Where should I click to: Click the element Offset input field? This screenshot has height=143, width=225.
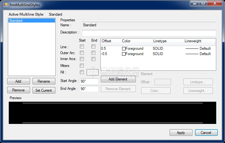pos(163,82)
